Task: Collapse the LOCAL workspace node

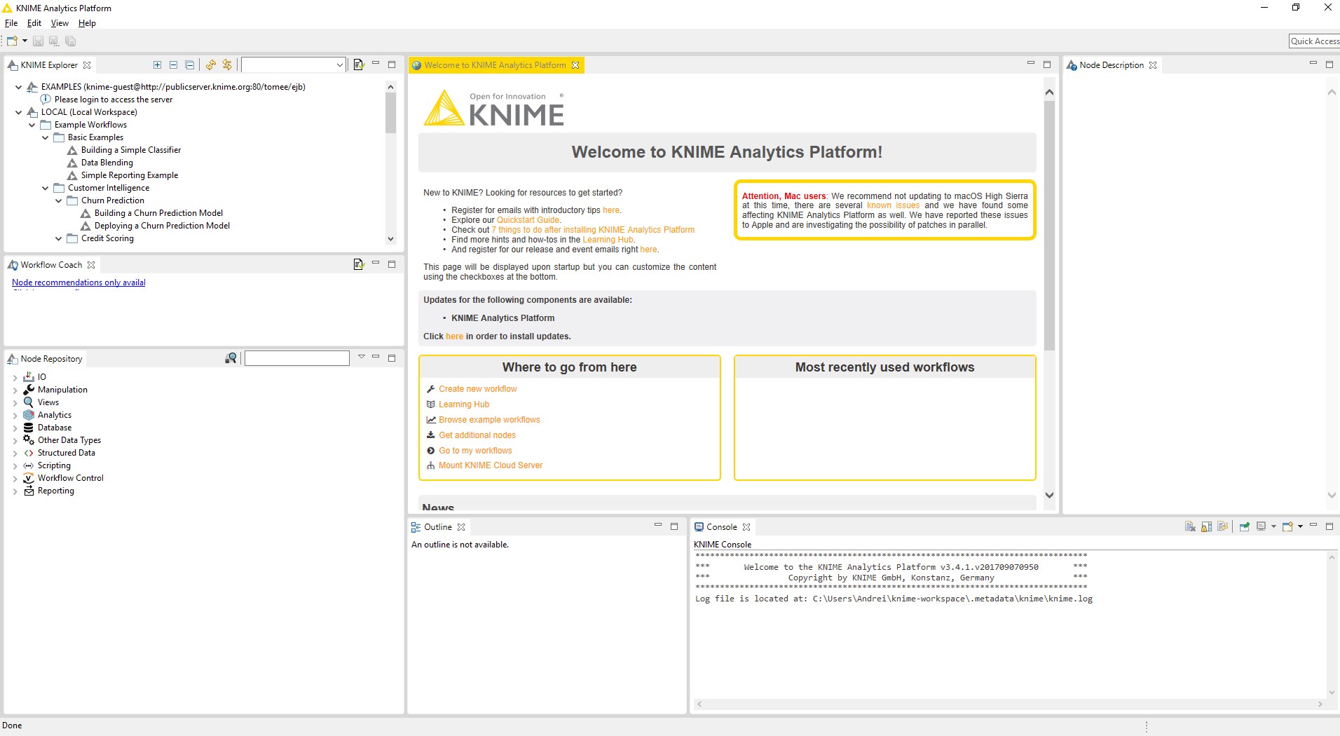Action: [x=18, y=112]
